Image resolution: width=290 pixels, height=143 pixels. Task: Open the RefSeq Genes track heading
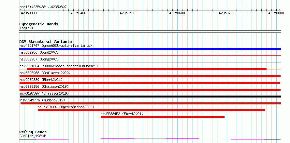tap(33, 132)
